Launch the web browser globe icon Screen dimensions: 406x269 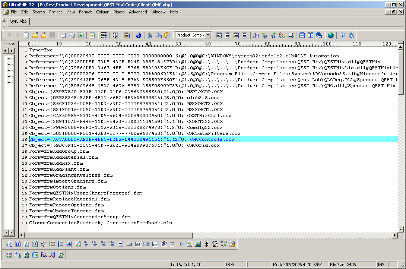(x=330, y=35)
